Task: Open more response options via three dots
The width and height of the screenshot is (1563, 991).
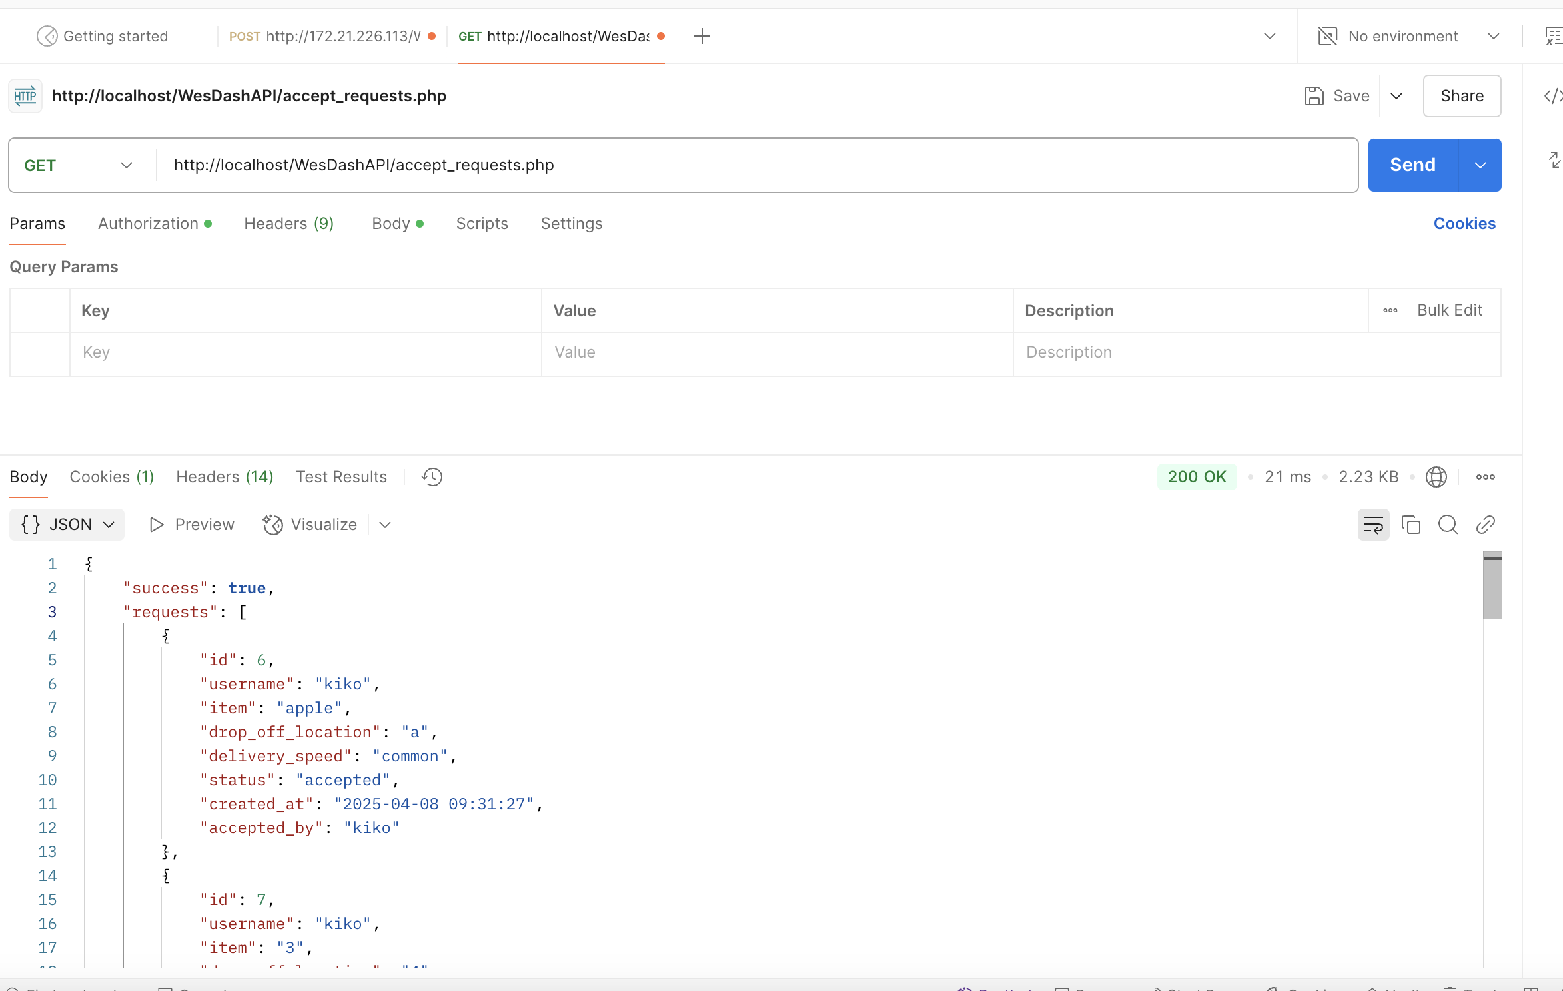Action: pyautogui.click(x=1486, y=477)
